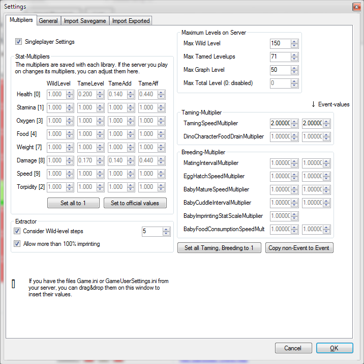Click the Wild-level steps value field
Image resolution: width=364 pixels, height=364 pixels.
pos(153,232)
